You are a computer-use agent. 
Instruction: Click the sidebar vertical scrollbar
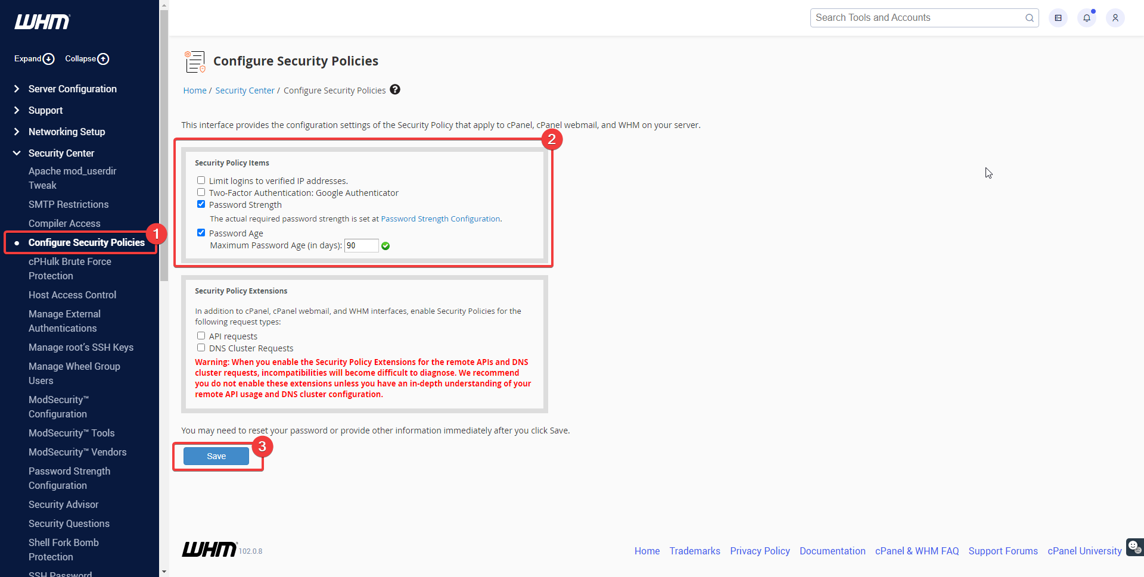tap(164, 146)
